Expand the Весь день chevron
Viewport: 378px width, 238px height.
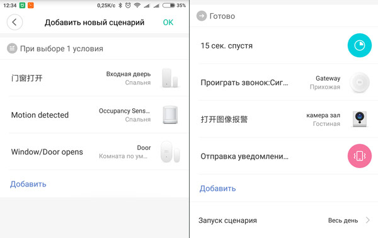pyautogui.click(x=368, y=220)
